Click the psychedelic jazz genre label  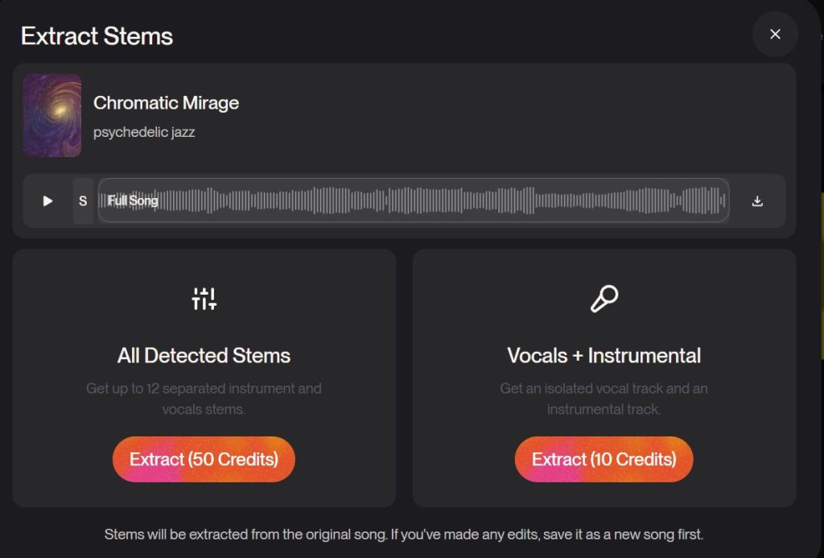(x=144, y=132)
